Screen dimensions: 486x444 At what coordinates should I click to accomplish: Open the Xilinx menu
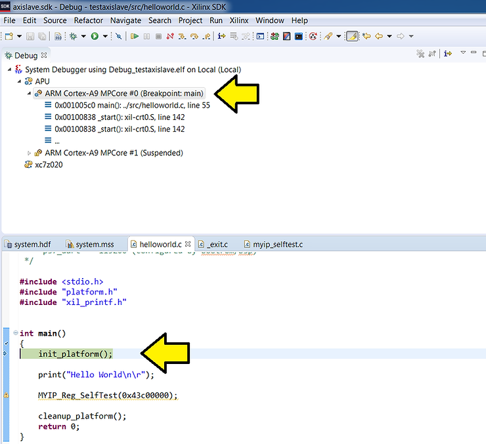click(x=239, y=20)
